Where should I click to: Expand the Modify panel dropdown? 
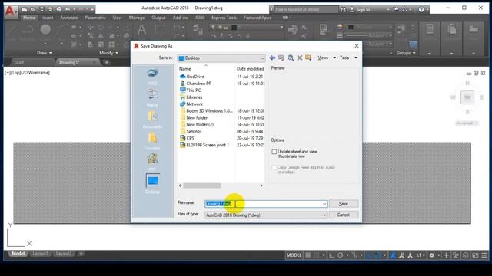(x=109, y=53)
